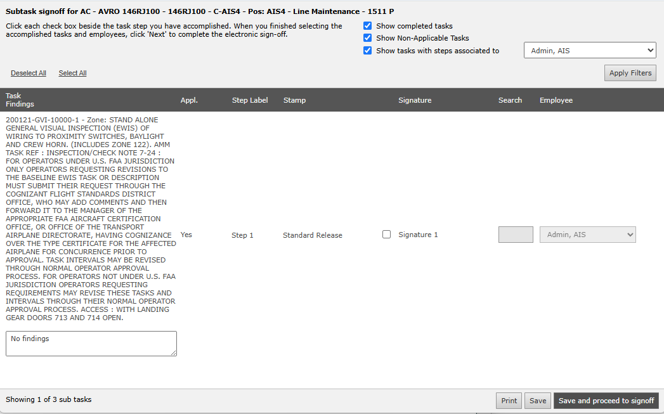
Task: Uncheck the Show completed tasks checkbox
Action: point(368,26)
